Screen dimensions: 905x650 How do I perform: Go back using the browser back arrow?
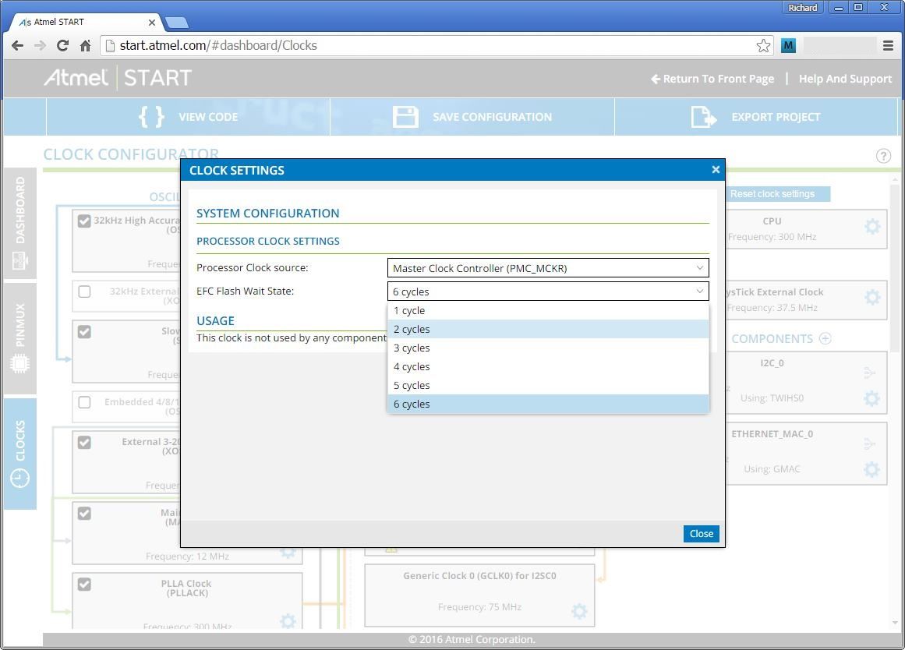17,46
